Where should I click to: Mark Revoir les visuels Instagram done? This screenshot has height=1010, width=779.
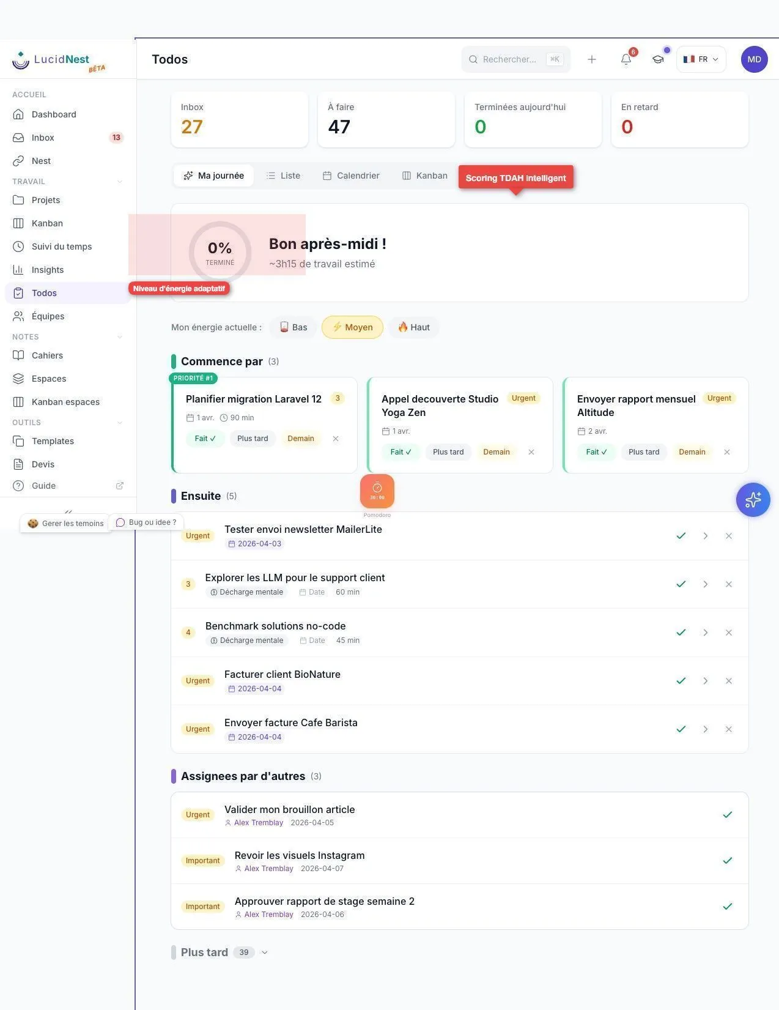pos(728,861)
